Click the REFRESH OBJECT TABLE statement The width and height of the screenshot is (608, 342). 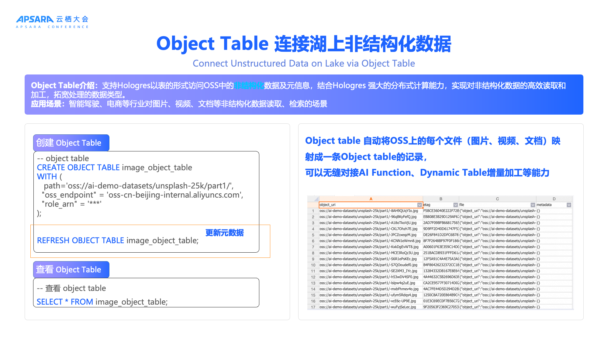click(x=117, y=240)
